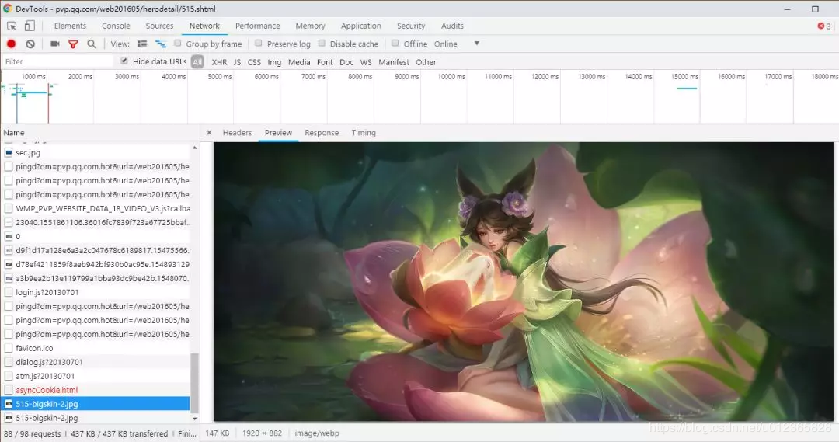This screenshot has height=442, width=839.
Task: Filter requests by WS
Action: pos(366,62)
